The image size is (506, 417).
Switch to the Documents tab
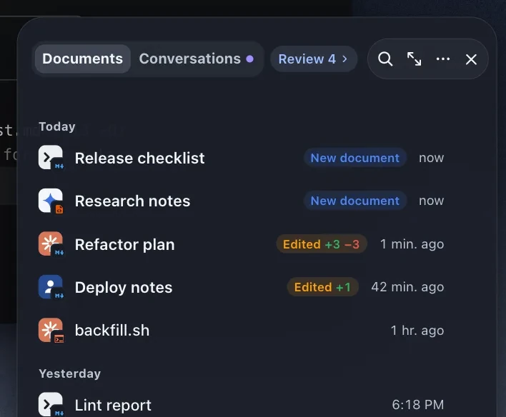[83, 59]
